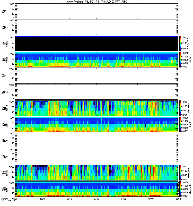
Task: Click the tha fbk scm1 spectrogram
Action: [97, 60]
